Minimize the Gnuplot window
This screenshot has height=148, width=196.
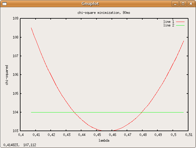(175, 4)
